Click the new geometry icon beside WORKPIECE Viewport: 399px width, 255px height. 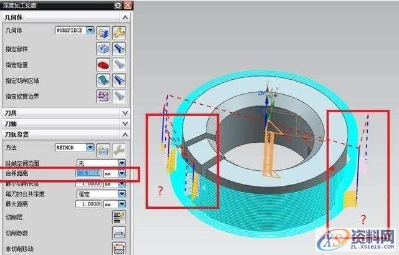(x=103, y=31)
